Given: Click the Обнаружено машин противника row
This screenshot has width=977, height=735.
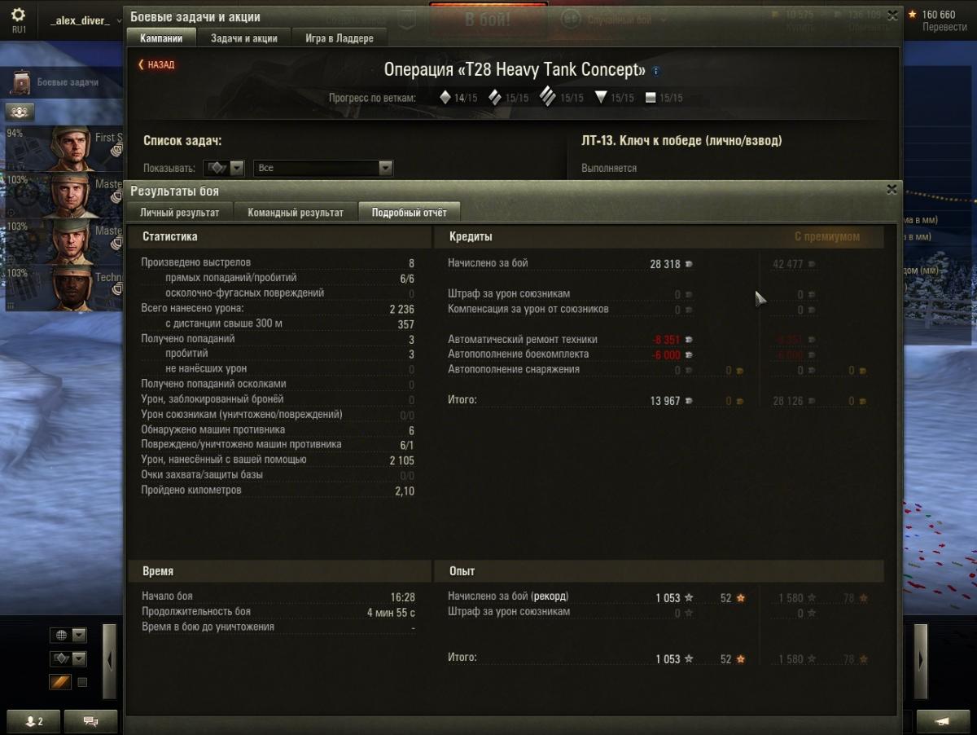Looking at the screenshot, I should (278, 430).
